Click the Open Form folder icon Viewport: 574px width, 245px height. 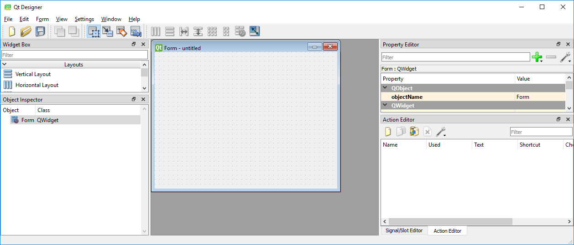tap(26, 31)
